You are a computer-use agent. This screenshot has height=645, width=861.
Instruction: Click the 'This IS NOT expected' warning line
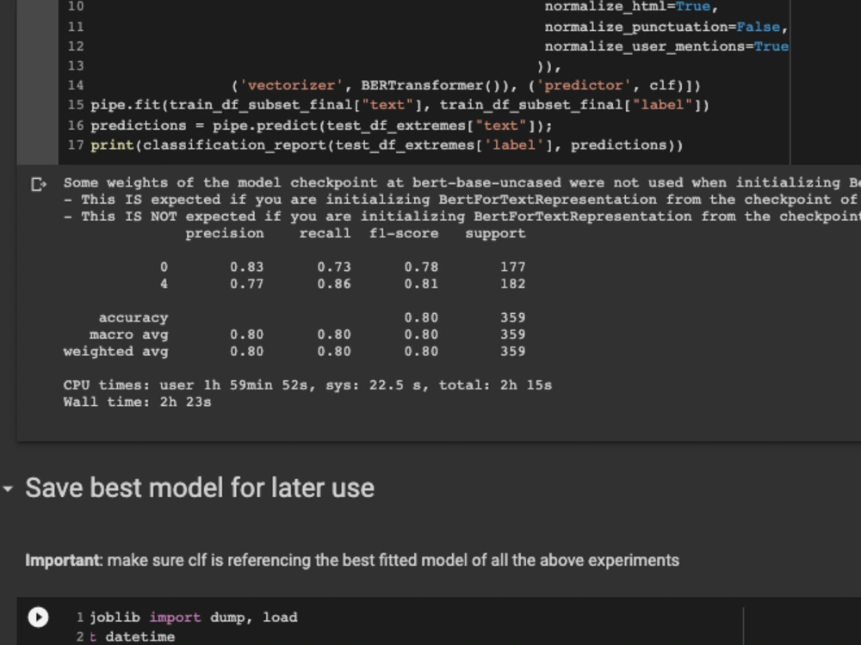pos(461,217)
